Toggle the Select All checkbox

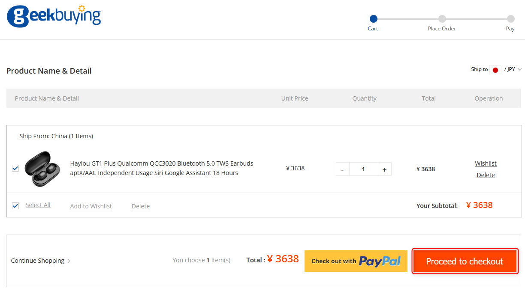click(x=15, y=205)
